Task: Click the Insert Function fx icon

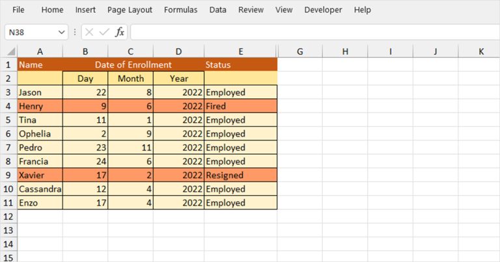Action: click(120, 32)
